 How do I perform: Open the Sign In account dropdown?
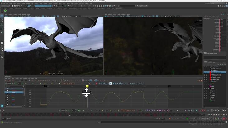[x=142, y=6]
